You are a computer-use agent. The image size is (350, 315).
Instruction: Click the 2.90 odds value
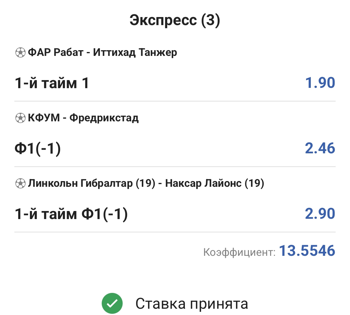point(320,214)
